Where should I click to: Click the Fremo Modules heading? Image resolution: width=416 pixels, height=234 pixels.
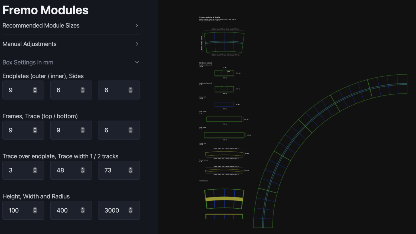pyautogui.click(x=45, y=10)
